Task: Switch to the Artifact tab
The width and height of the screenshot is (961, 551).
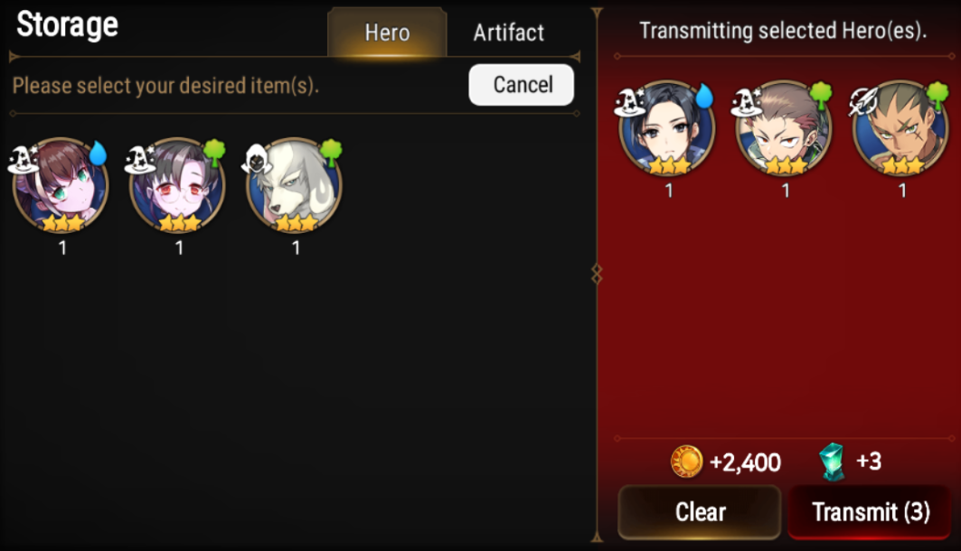Action: 509,33
